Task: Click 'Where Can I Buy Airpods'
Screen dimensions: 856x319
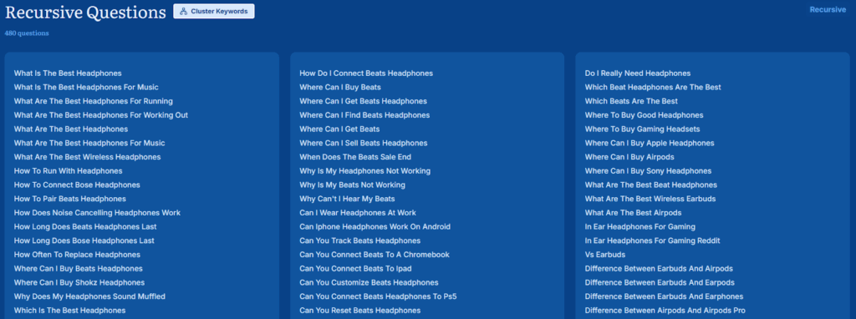Action: (629, 157)
